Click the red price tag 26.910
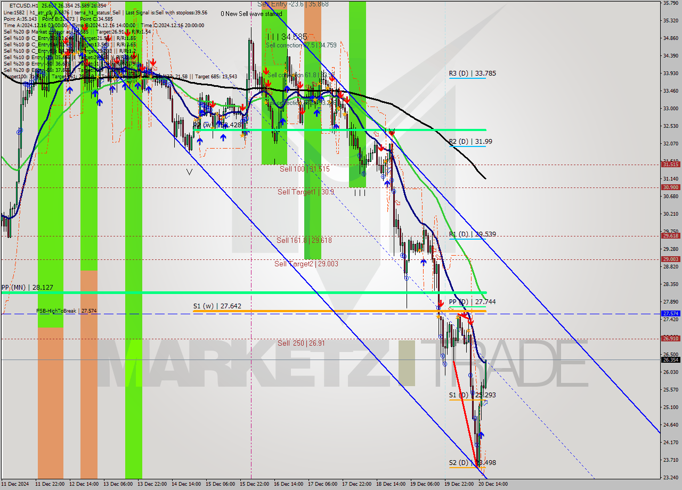The height and width of the screenshot is (490, 682). (x=670, y=338)
